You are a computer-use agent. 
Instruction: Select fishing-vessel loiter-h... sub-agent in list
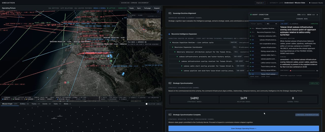264,51
